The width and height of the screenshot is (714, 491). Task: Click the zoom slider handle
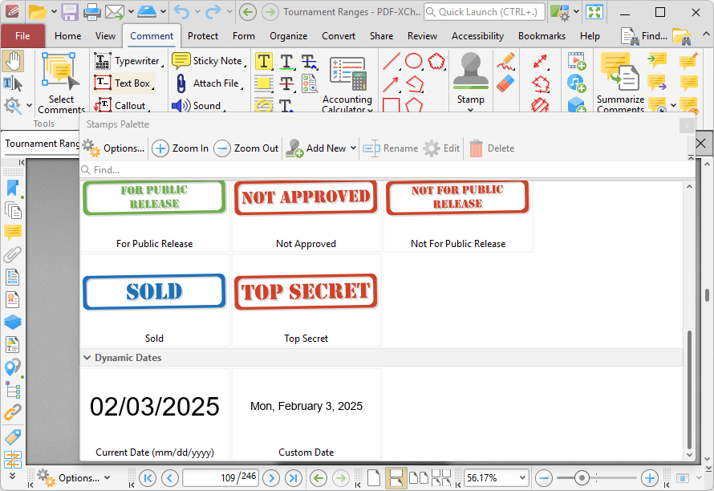582,478
